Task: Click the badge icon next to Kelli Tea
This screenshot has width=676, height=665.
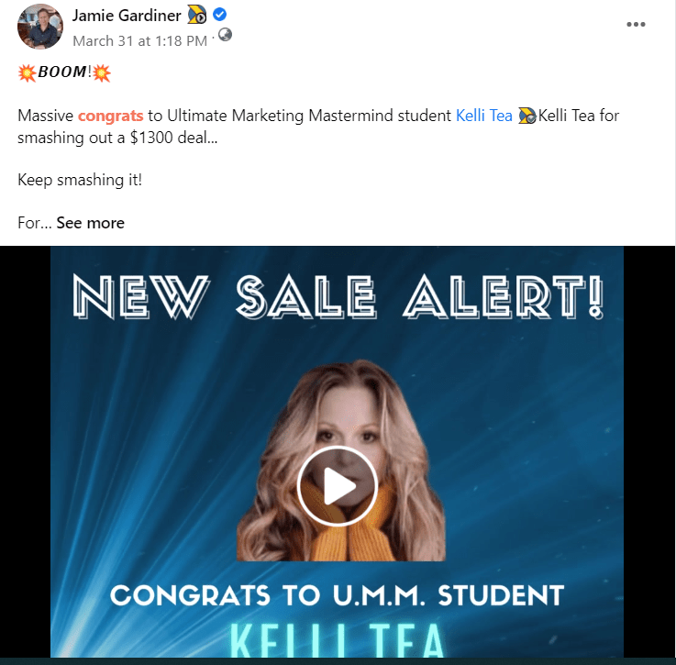Action: tap(526, 116)
